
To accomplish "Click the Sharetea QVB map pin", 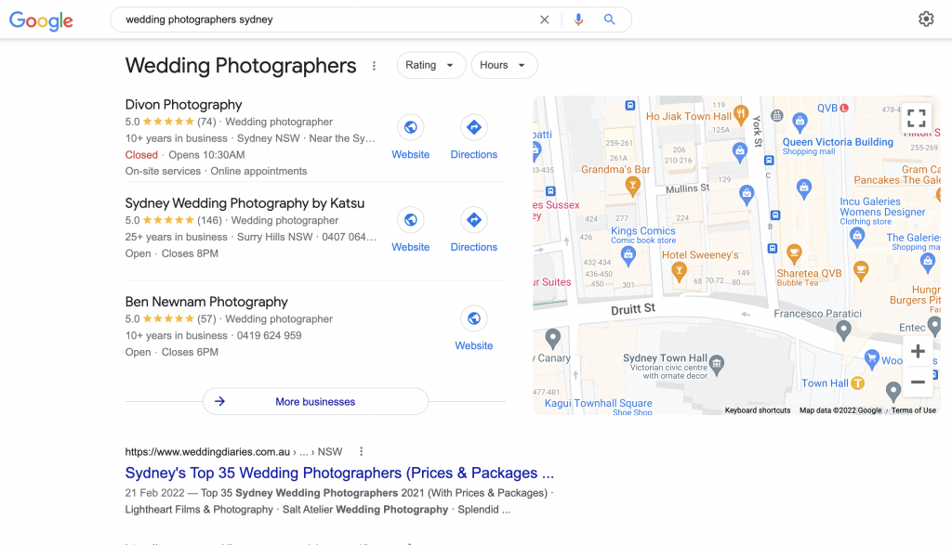I will (x=794, y=253).
